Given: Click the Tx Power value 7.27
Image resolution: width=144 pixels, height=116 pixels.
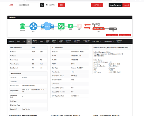Looking at the screenshot, I should click(x=33, y=52).
